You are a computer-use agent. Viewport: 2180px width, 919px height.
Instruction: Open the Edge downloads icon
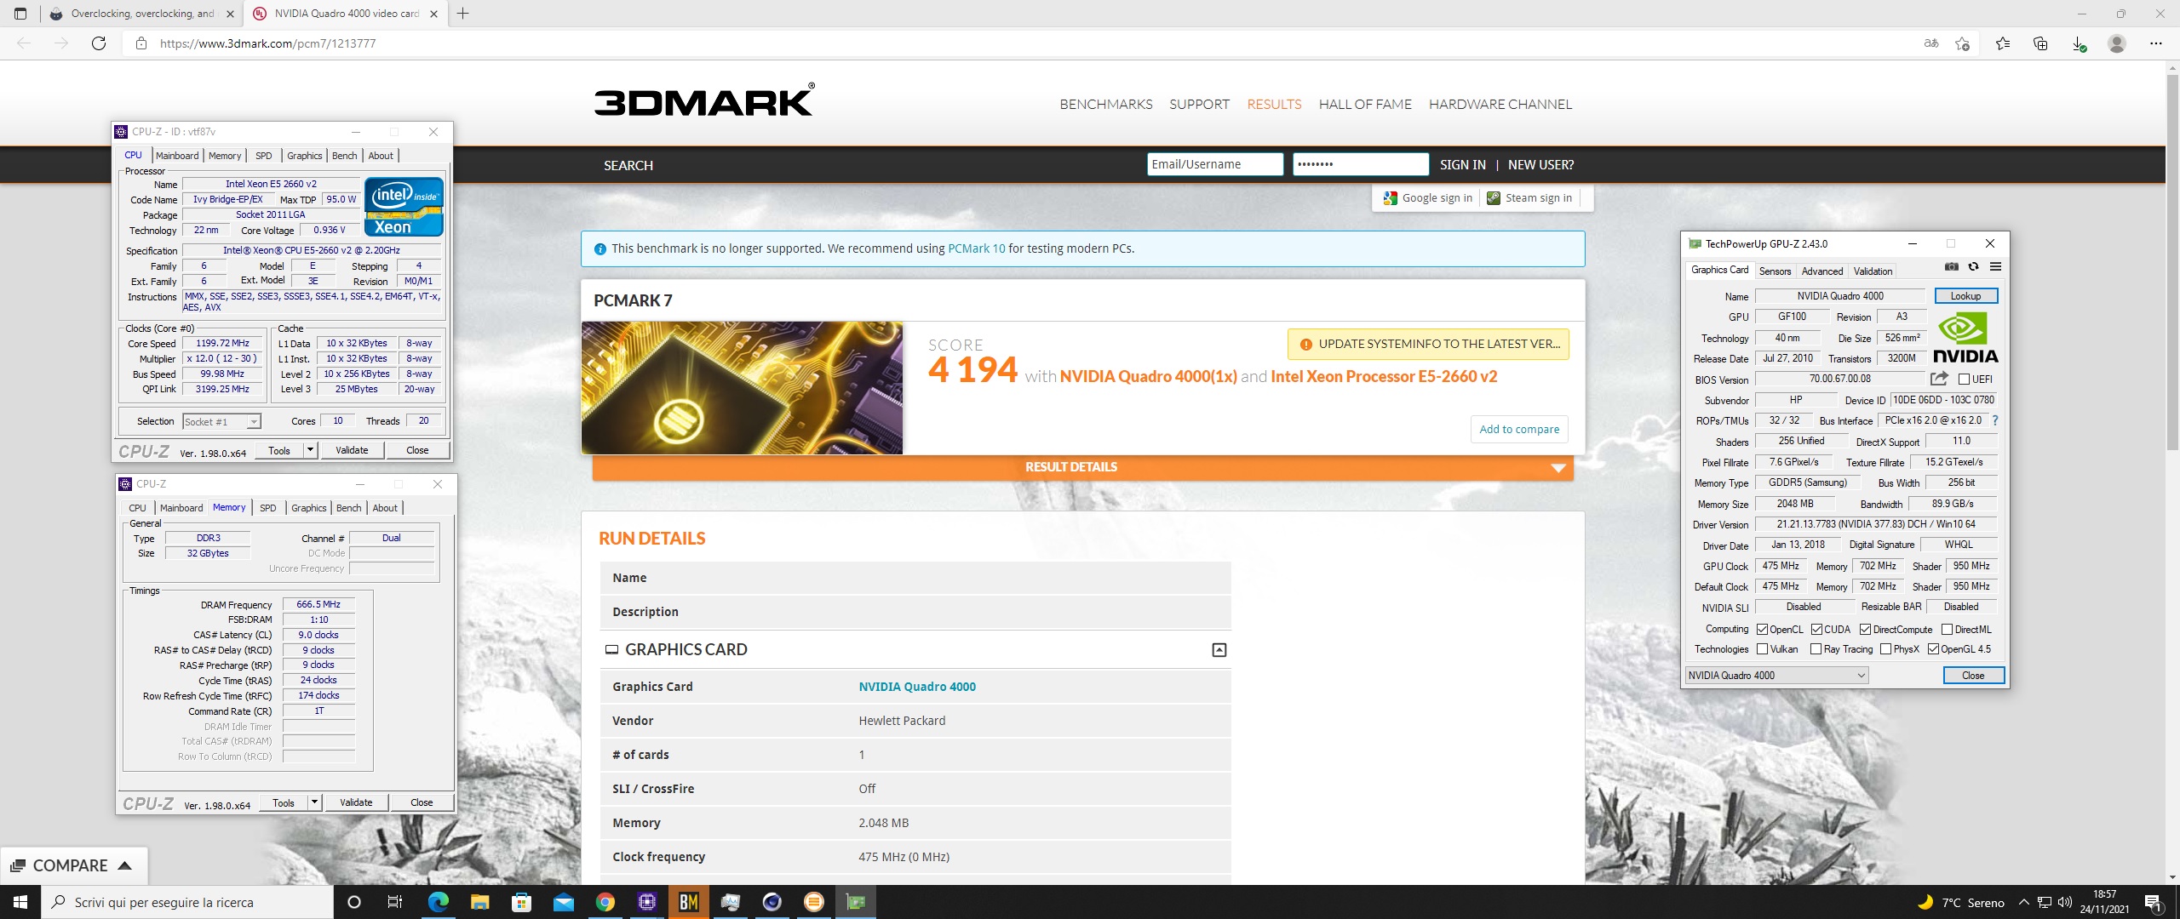[x=2079, y=43]
